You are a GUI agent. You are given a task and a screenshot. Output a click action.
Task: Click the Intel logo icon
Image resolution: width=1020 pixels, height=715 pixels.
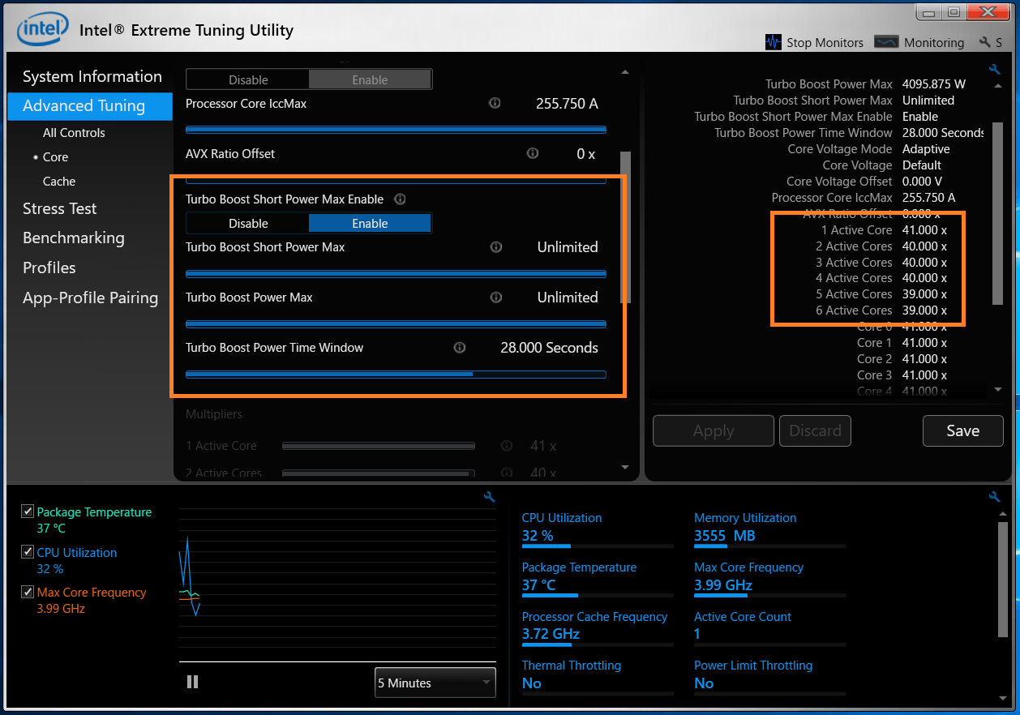point(43,29)
